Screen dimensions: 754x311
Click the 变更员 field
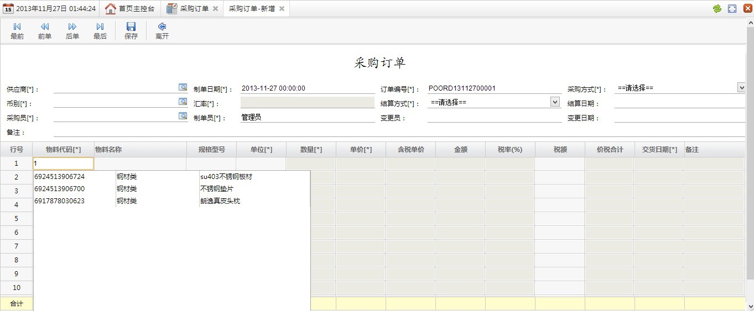click(494, 117)
